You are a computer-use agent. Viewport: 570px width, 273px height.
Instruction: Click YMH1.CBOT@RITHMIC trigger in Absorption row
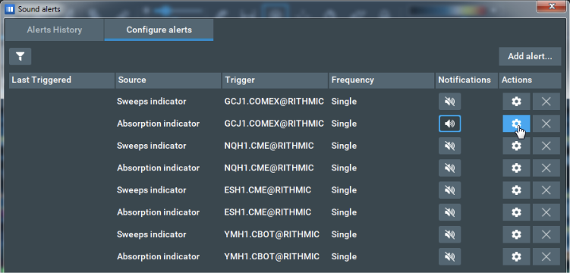tap(272, 256)
